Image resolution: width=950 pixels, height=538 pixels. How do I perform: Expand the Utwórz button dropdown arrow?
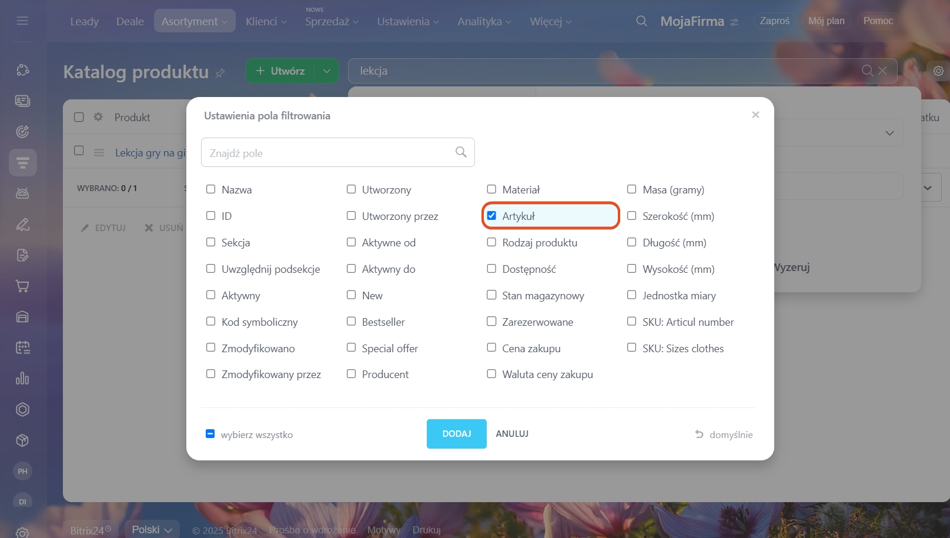tap(327, 71)
